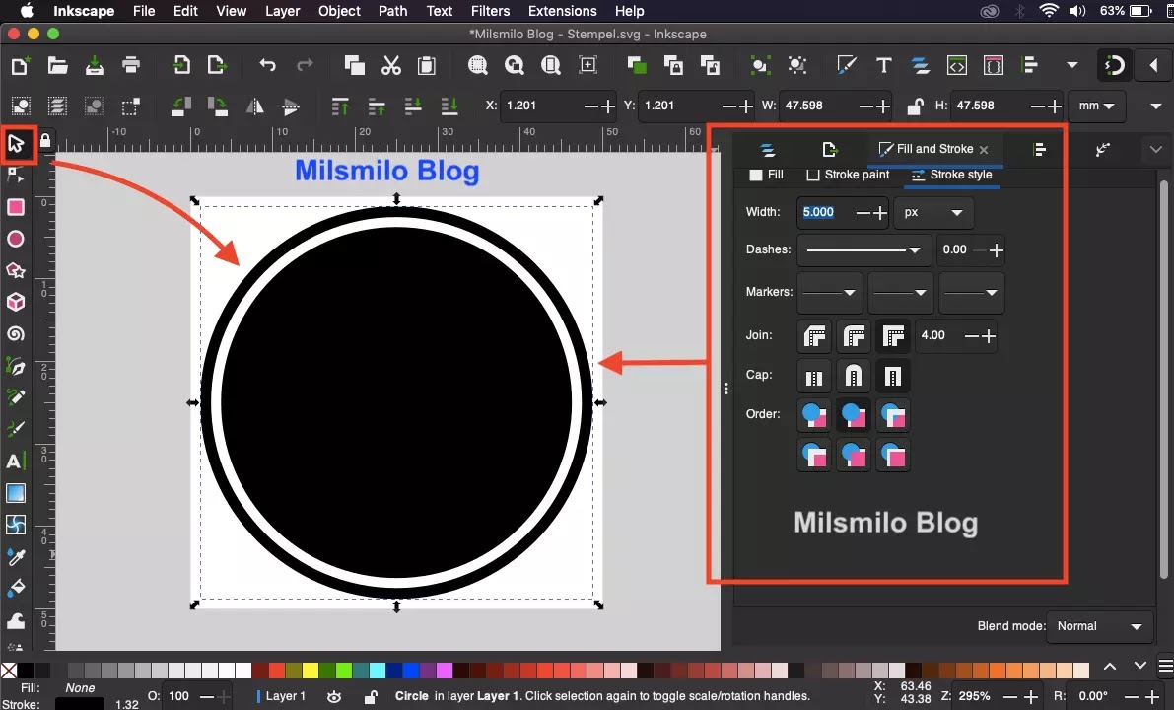Select the square cap option
The image size is (1174, 710).
click(893, 376)
